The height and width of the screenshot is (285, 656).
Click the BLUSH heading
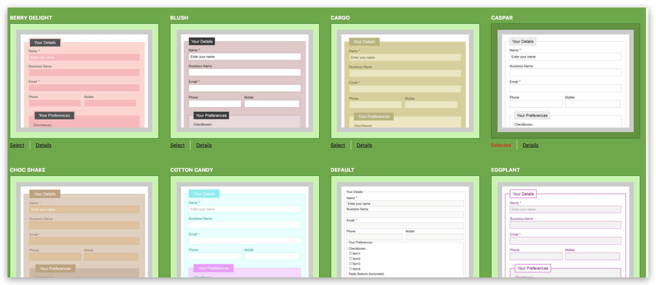pos(179,18)
